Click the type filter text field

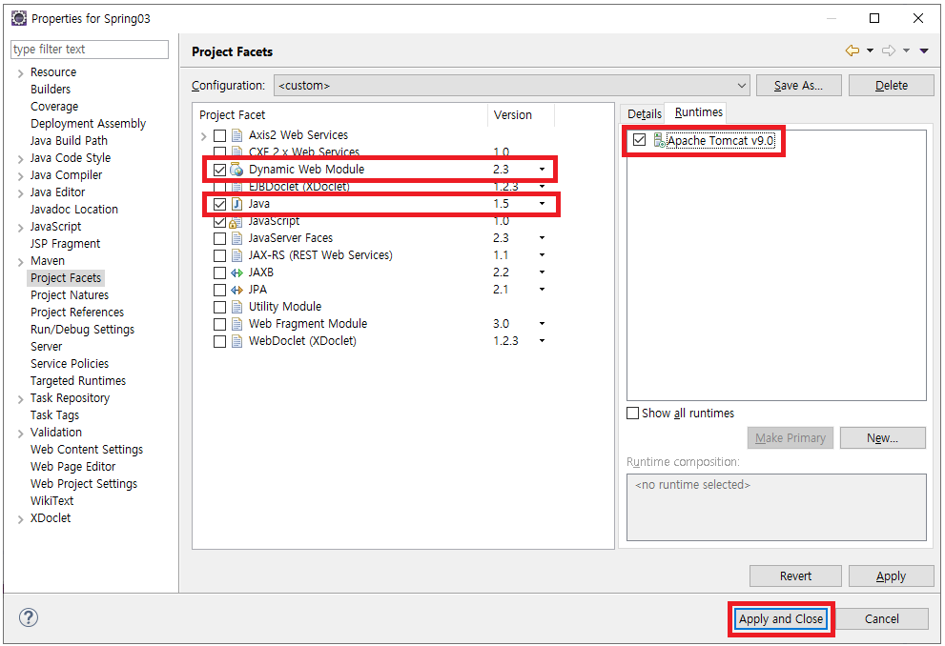[90, 50]
